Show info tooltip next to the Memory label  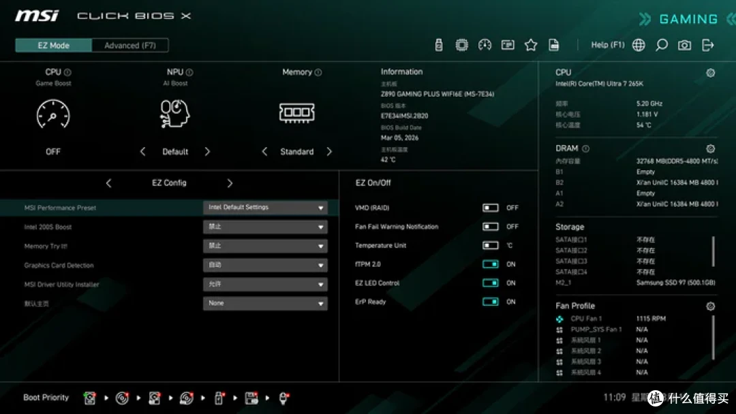(x=318, y=72)
